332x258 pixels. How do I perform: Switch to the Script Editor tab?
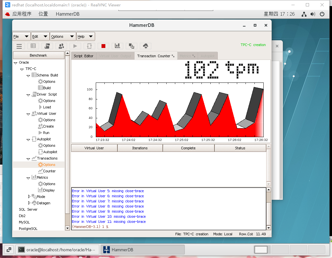pyautogui.click(x=83, y=56)
